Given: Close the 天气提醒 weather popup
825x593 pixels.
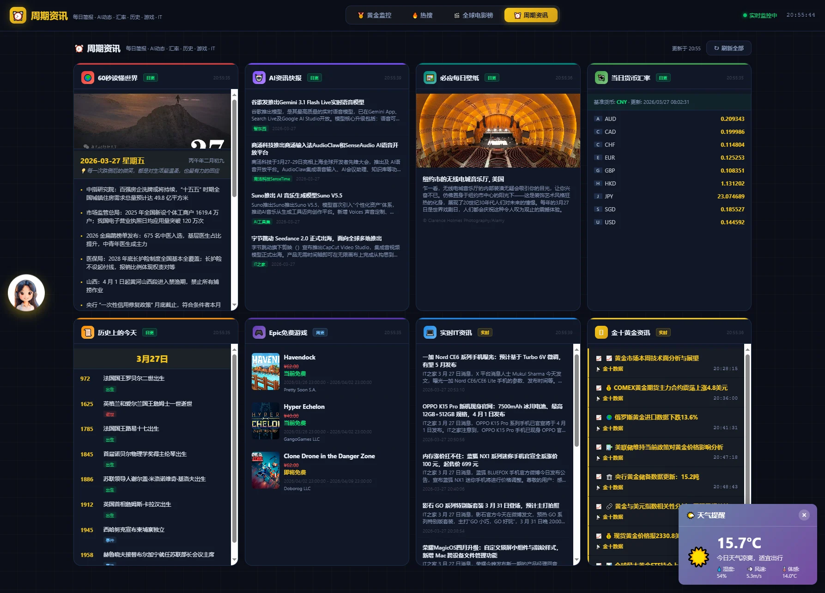Looking at the screenshot, I should click(x=804, y=515).
